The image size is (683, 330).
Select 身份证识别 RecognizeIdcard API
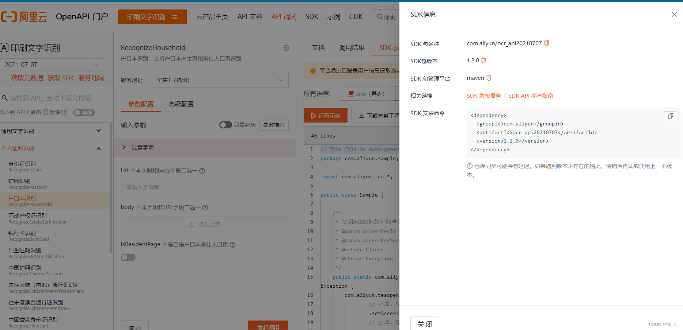coord(55,166)
